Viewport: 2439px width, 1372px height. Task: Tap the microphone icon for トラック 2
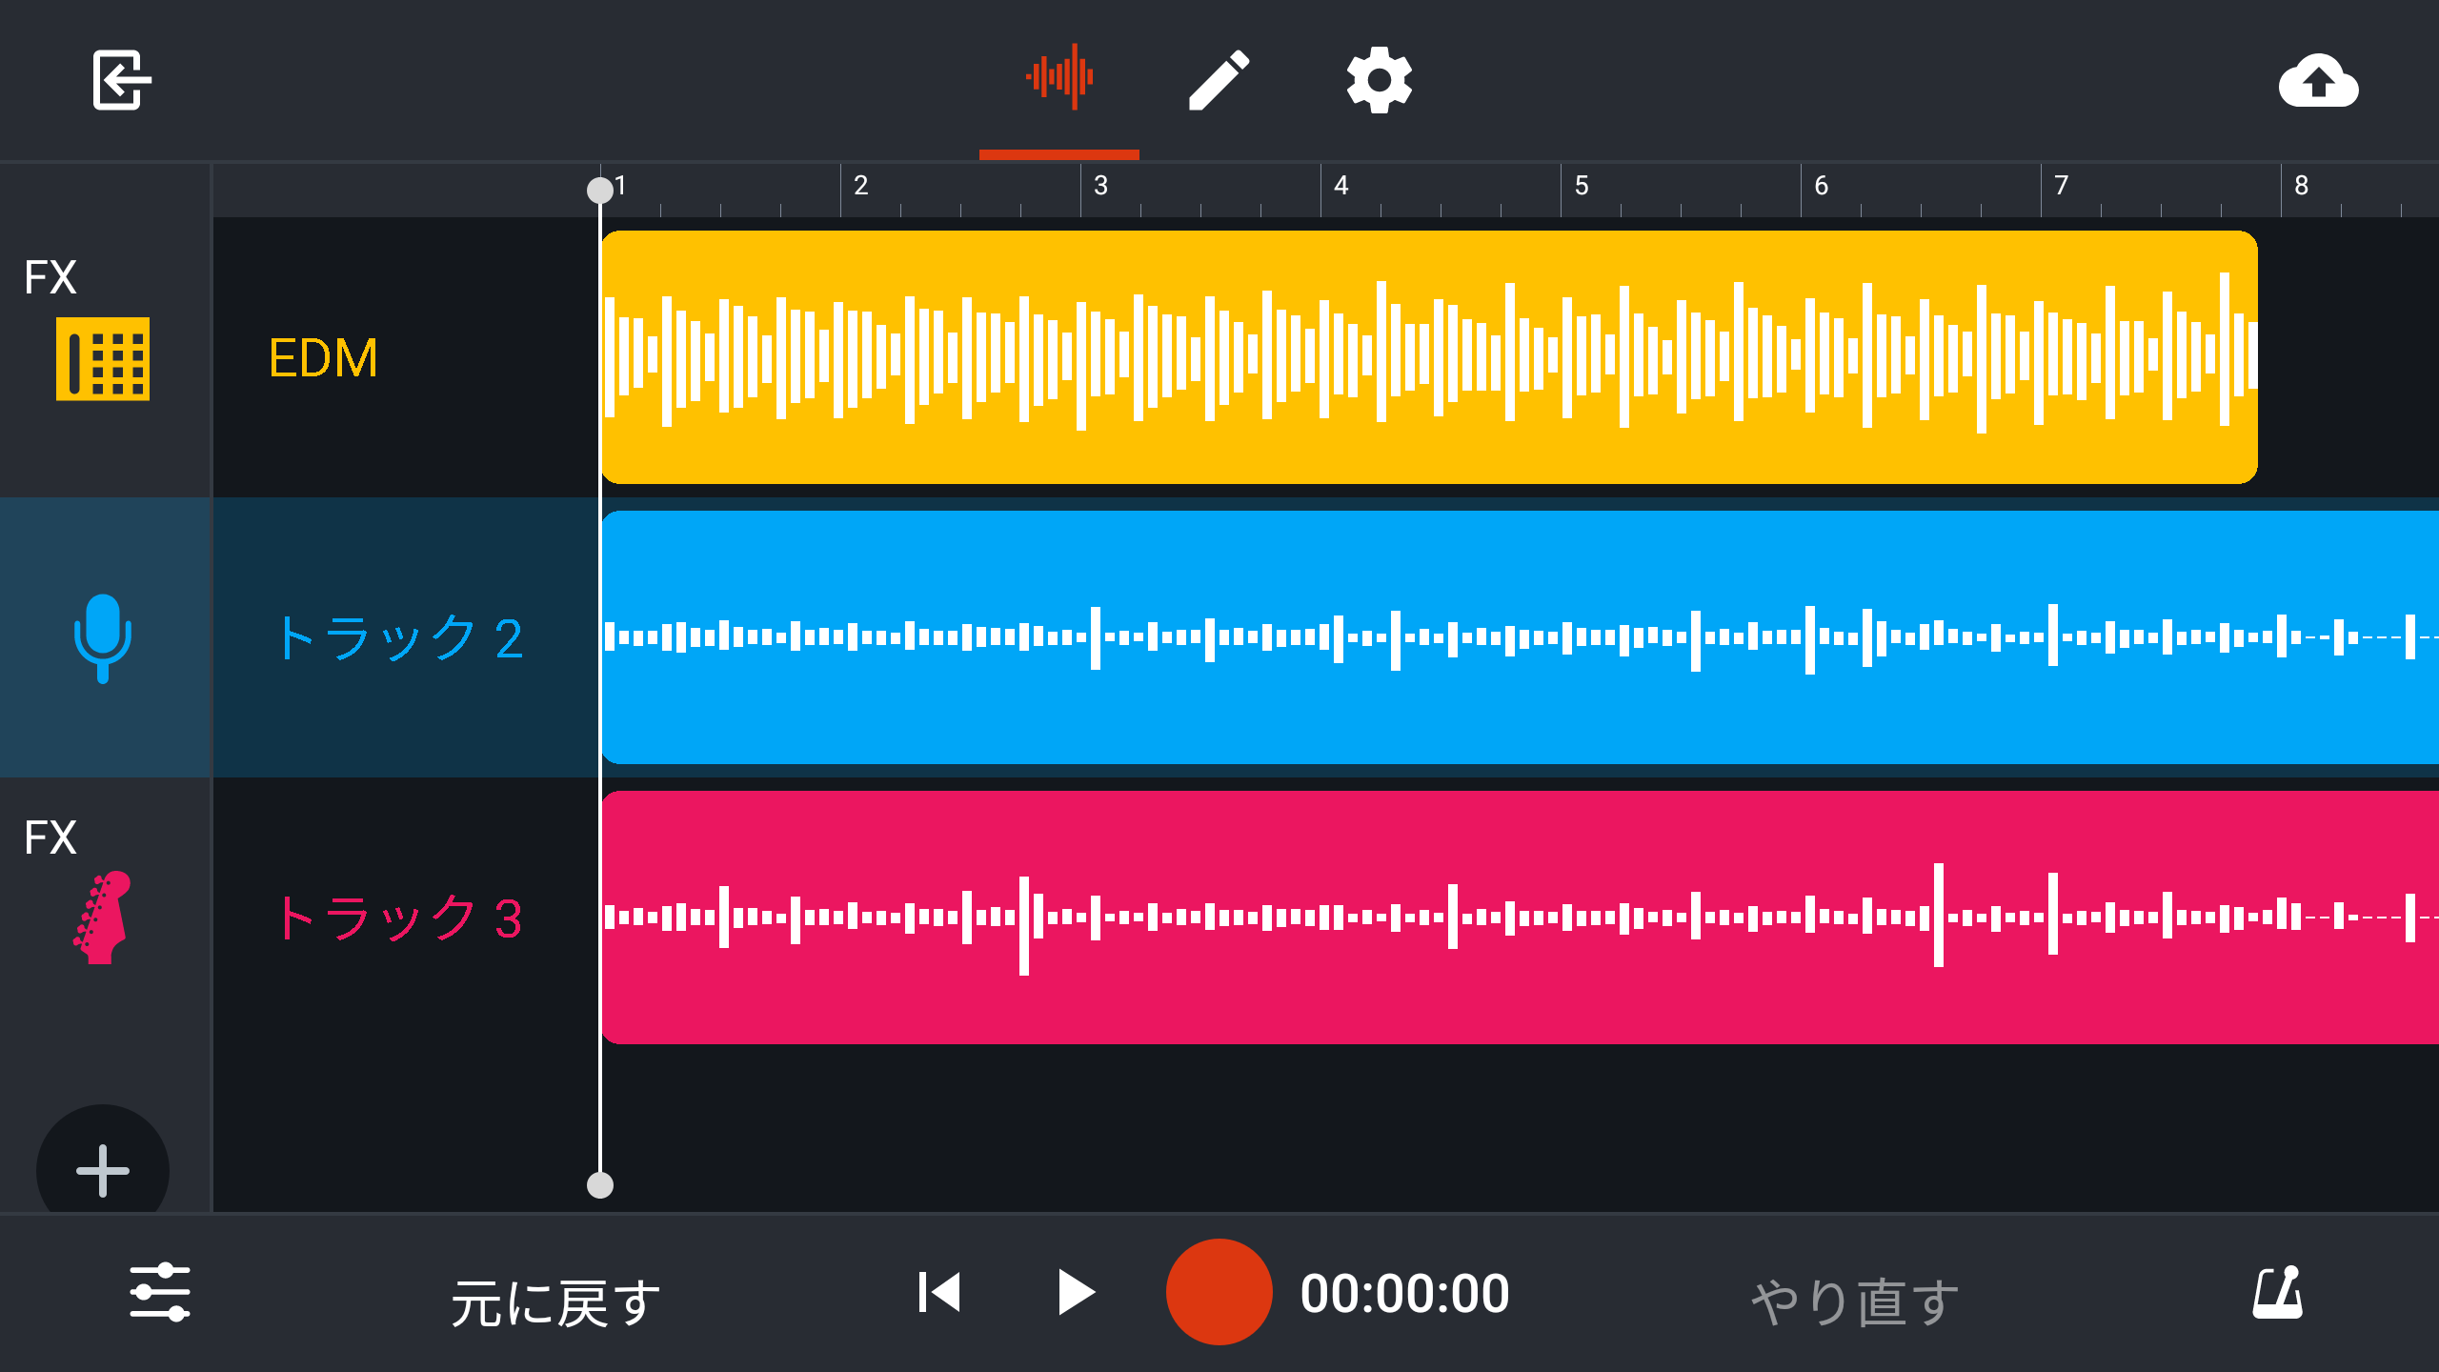(x=103, y=637)
